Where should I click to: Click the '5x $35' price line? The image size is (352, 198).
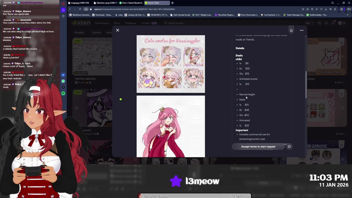pos(244,68)
